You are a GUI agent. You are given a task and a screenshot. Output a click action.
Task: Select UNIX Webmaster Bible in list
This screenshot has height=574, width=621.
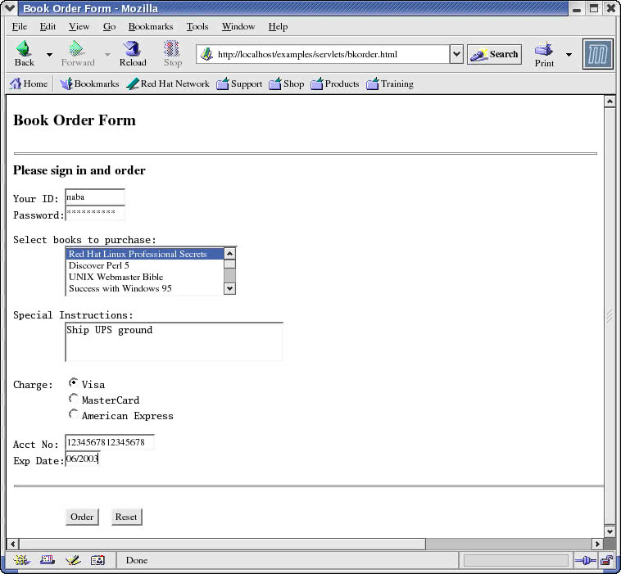tap(144, 277)
